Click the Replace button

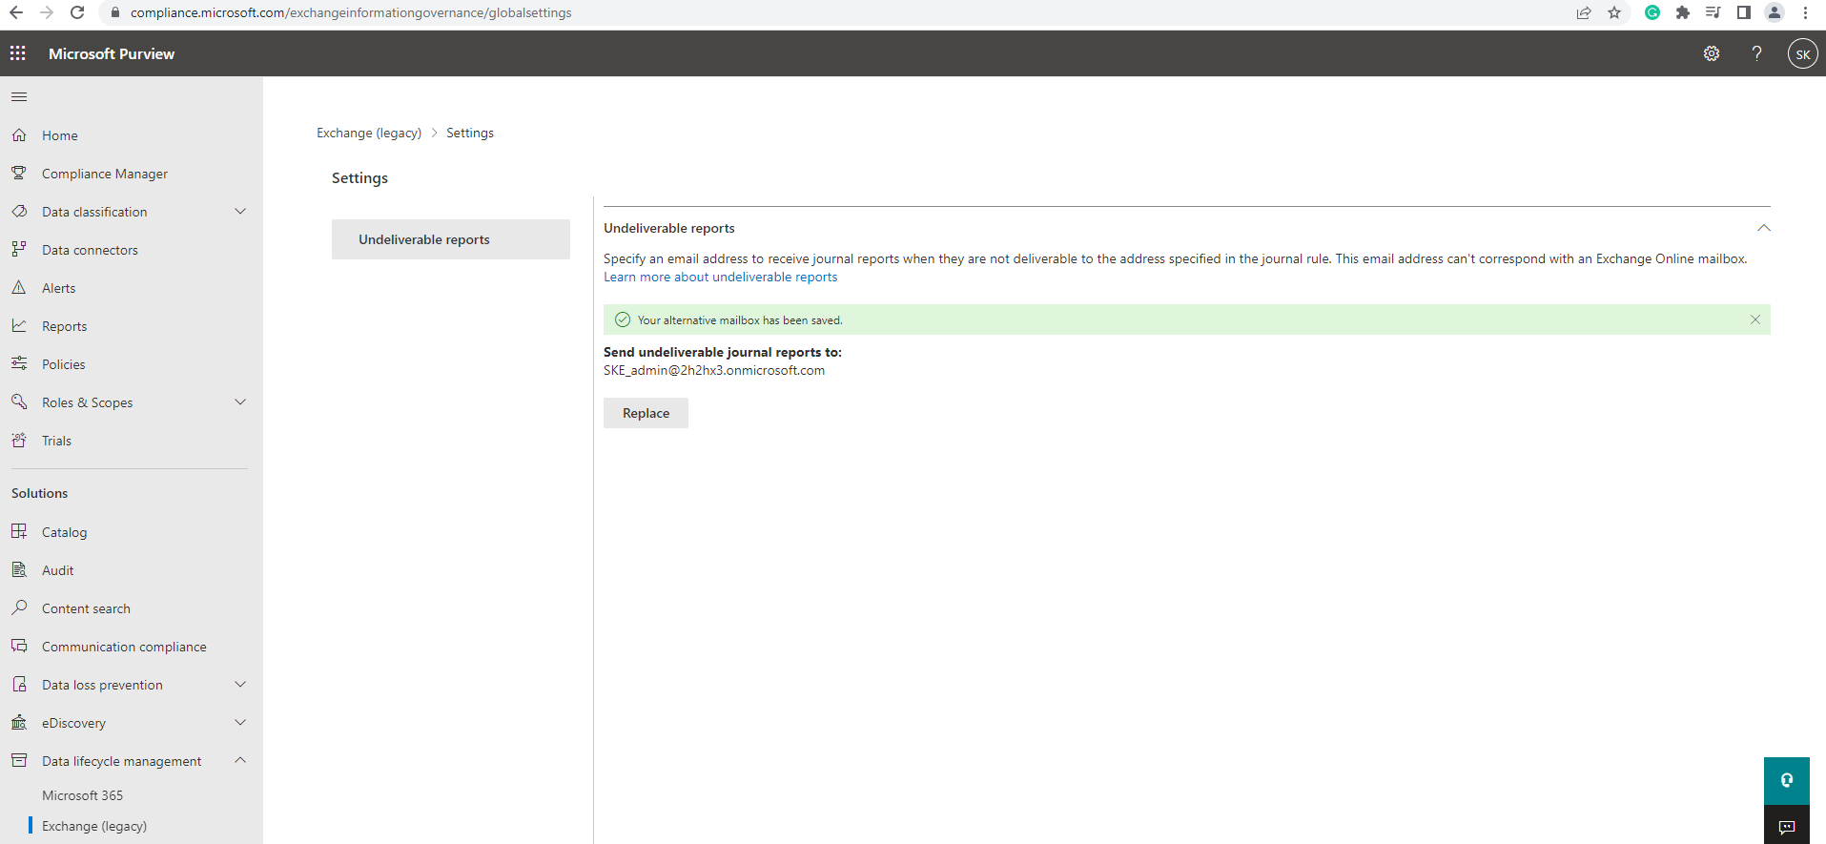coord(646,413)
